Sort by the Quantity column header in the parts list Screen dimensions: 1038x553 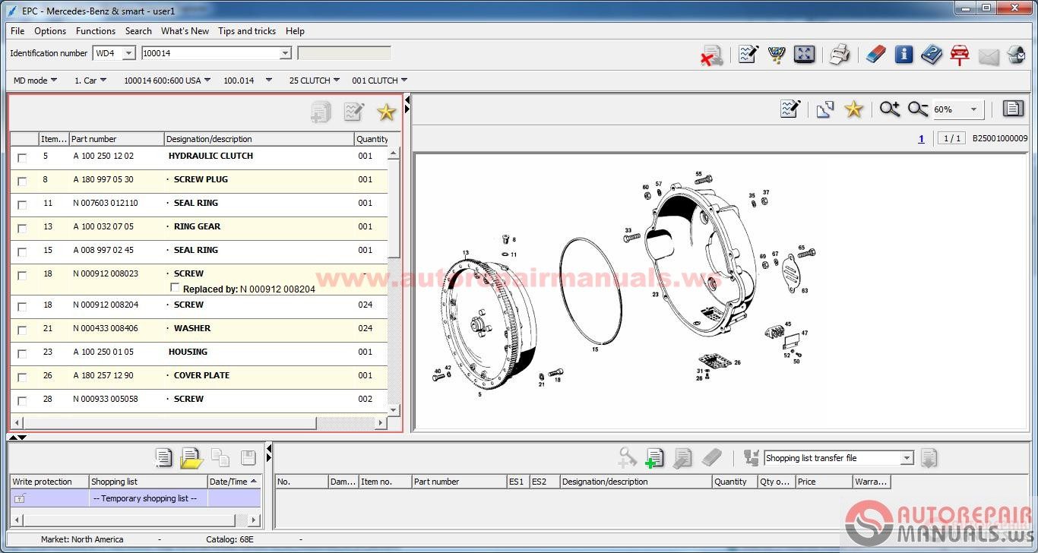(372, 139)
